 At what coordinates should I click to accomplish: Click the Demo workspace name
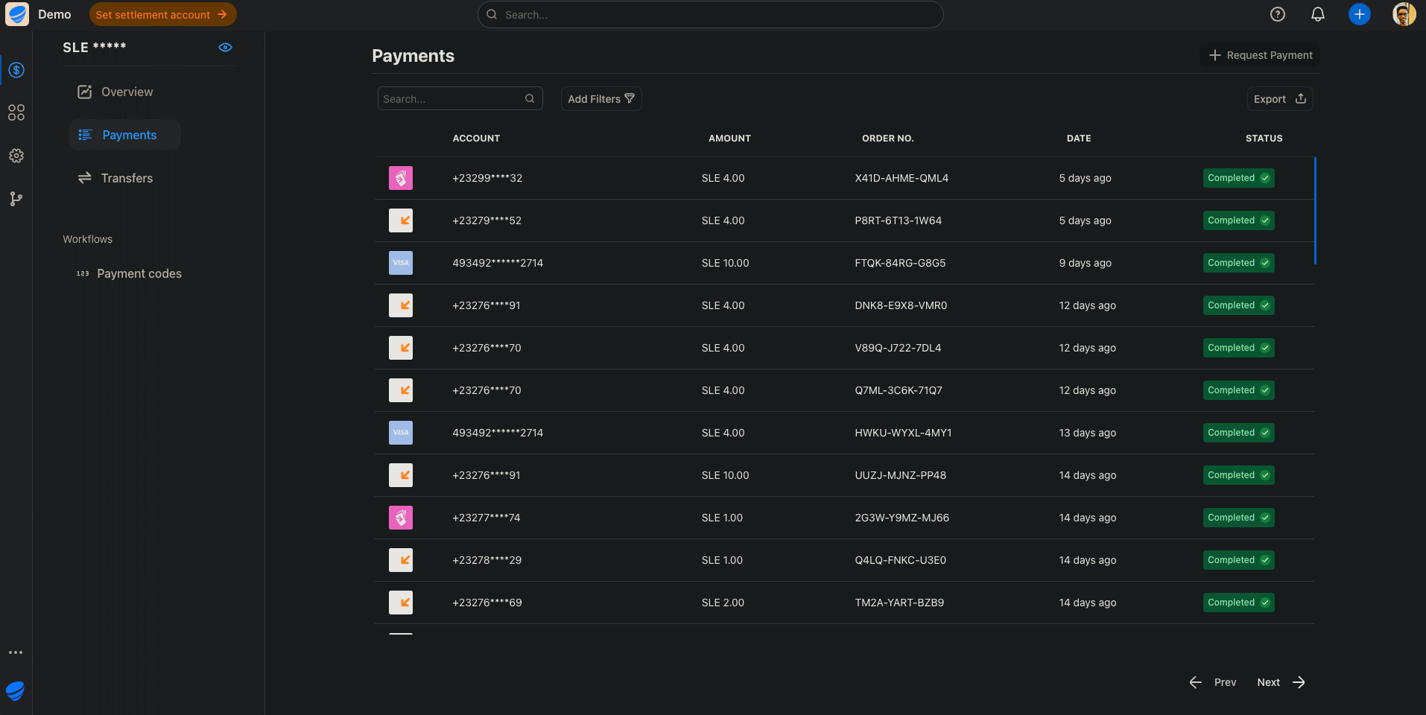click(54, 14)
